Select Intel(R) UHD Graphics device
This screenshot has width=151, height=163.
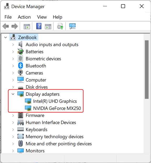(x=55, y=101)
